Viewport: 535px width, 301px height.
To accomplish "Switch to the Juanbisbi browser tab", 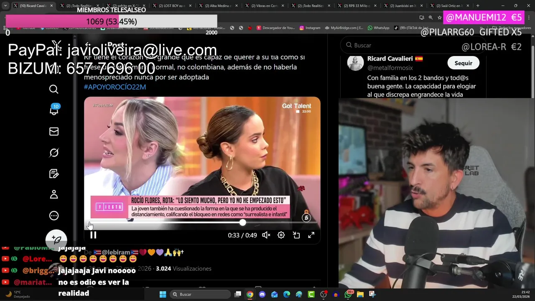I will click(403, 6).
